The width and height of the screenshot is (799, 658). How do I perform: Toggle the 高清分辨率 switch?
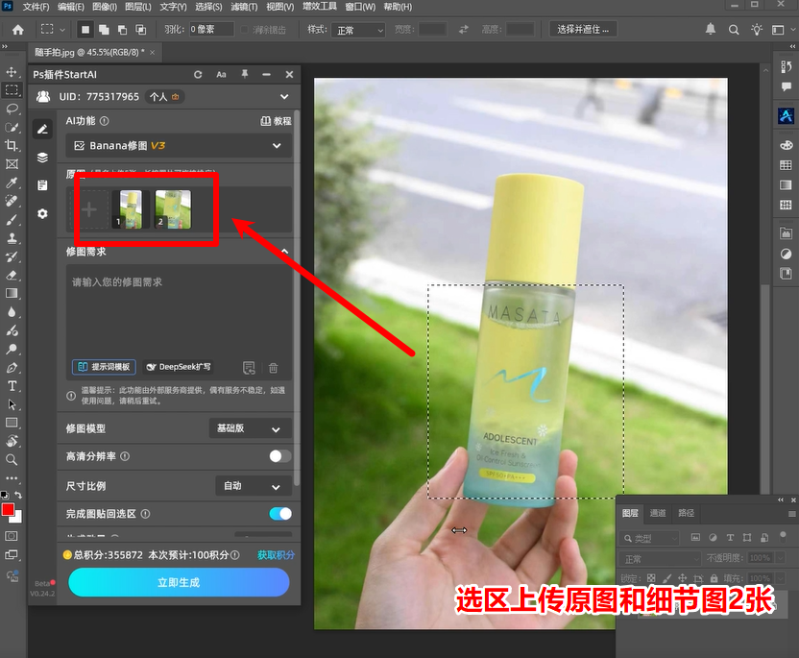279,456
